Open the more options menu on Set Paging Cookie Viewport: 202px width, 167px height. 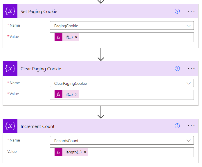tap(191, 11)
